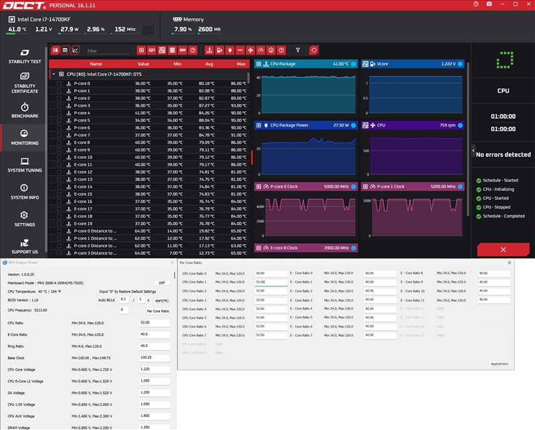The image size is (535, 430).
Task: Switch to graphs-only view
Action: pyautogui.click(x=75, y=50)
